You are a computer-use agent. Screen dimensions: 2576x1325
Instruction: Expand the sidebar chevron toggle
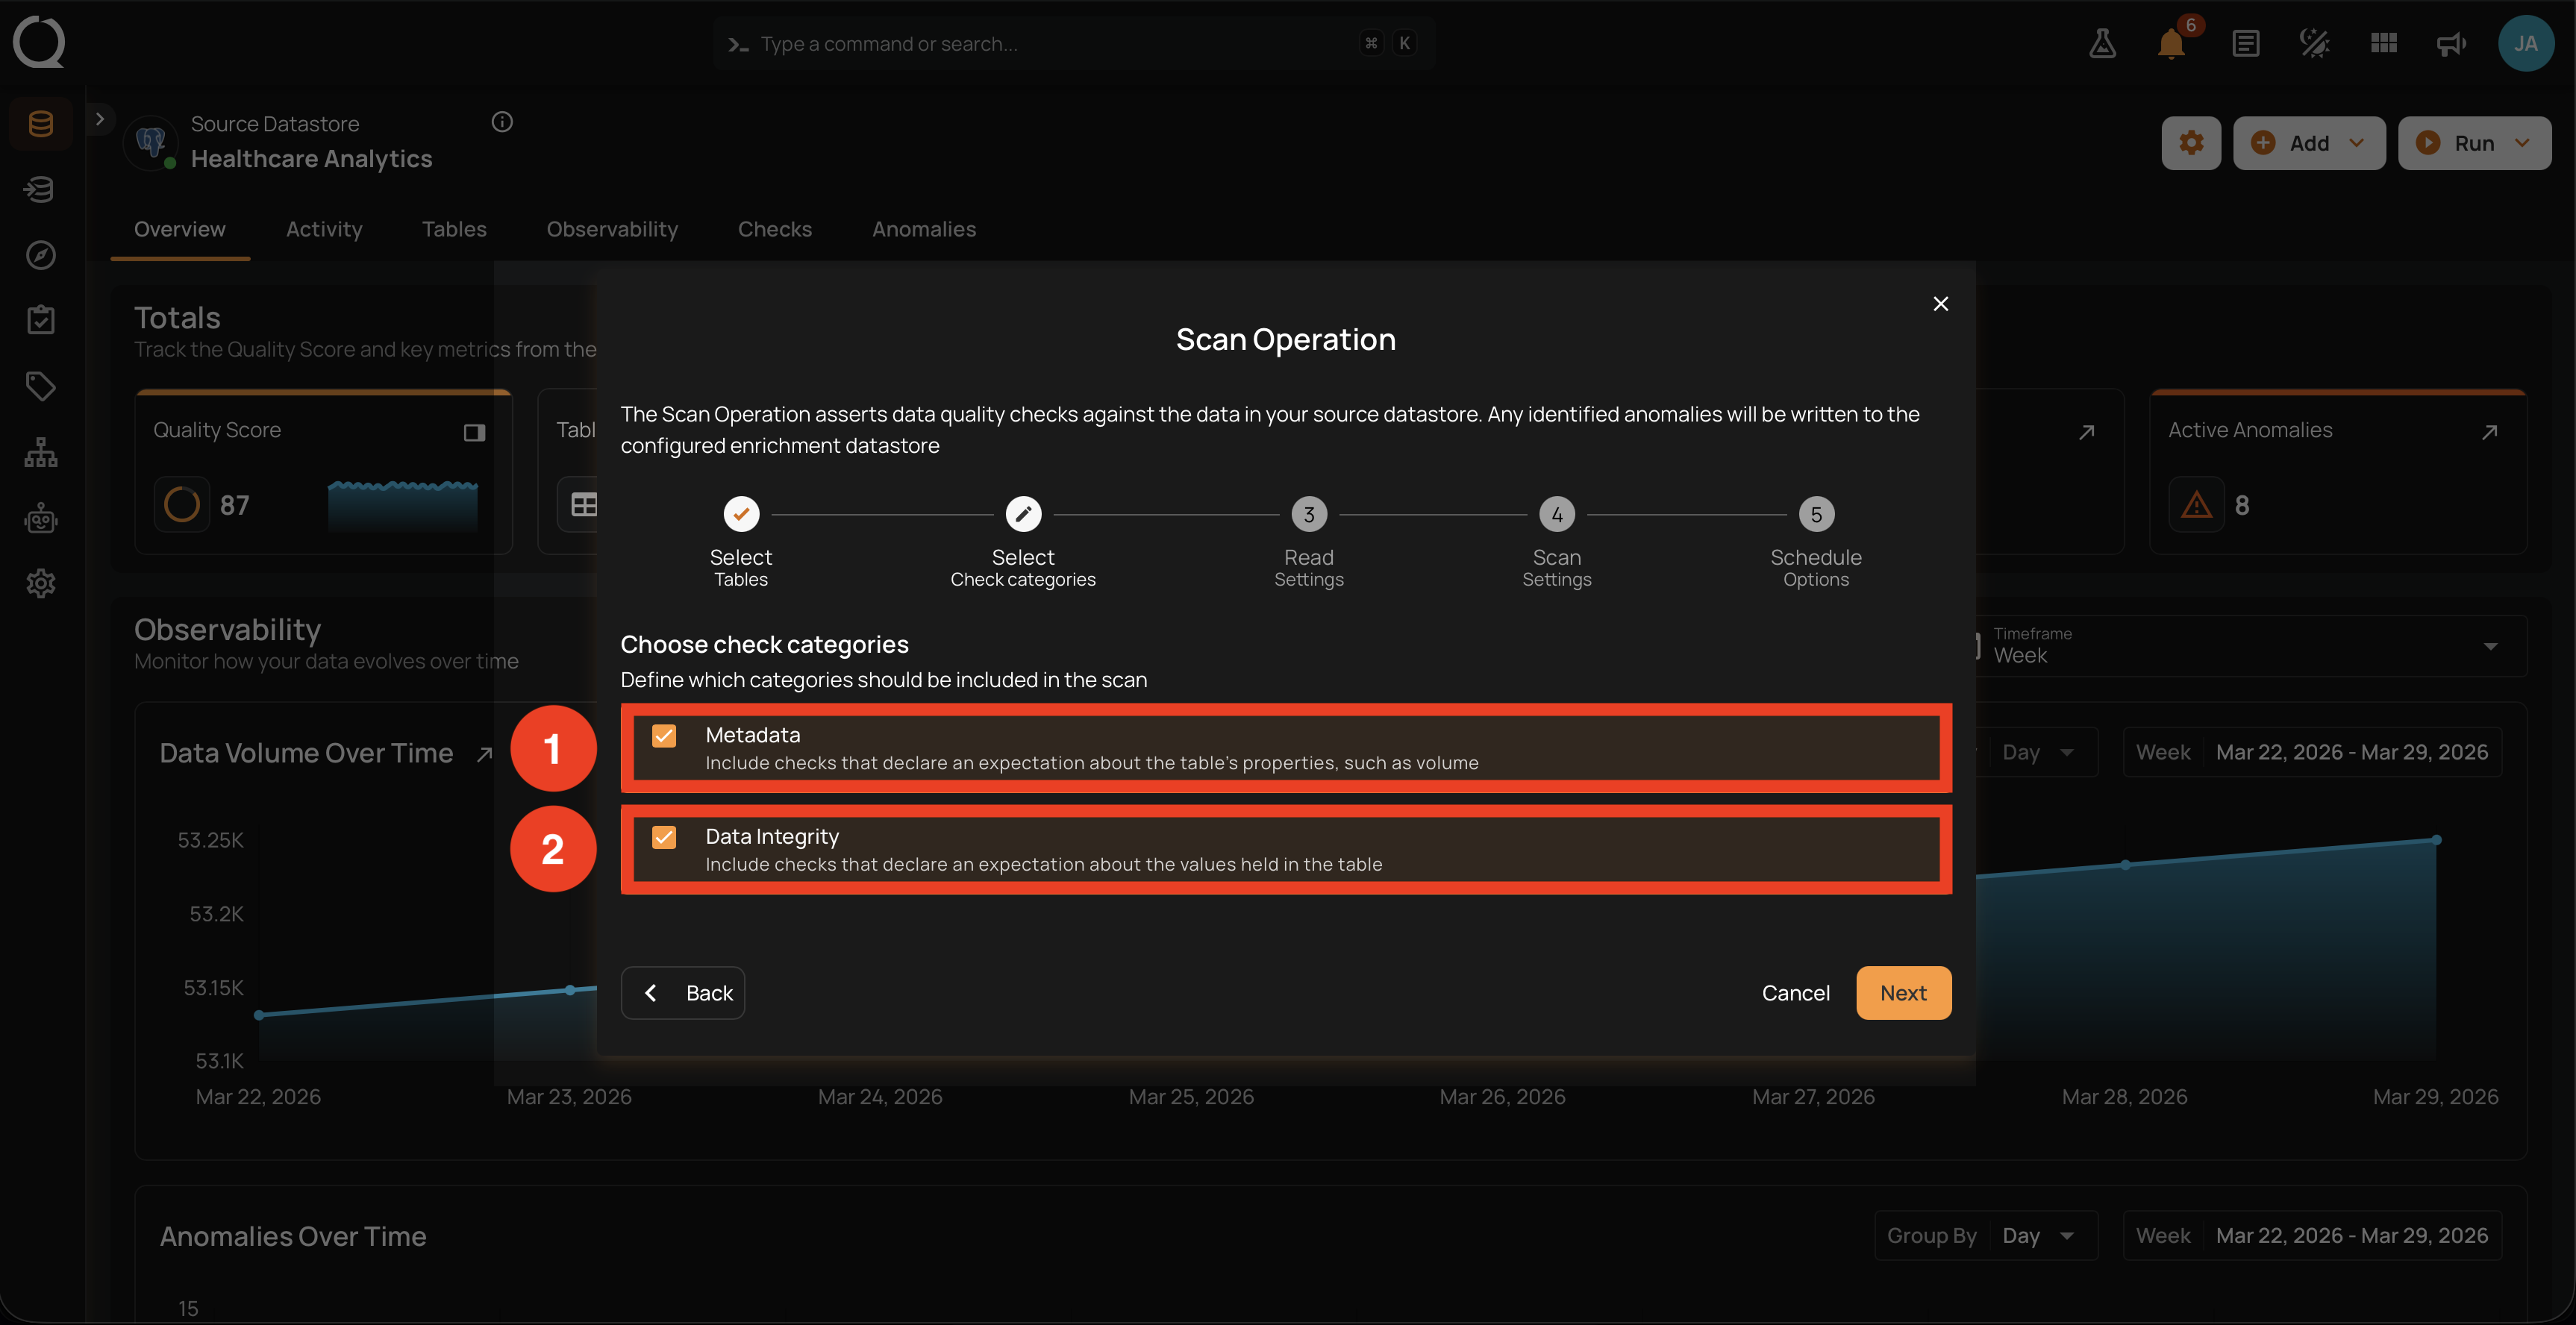(100, 119)
